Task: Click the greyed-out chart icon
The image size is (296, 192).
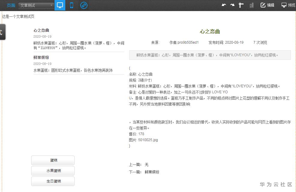Action: click(x=251, y=5)
